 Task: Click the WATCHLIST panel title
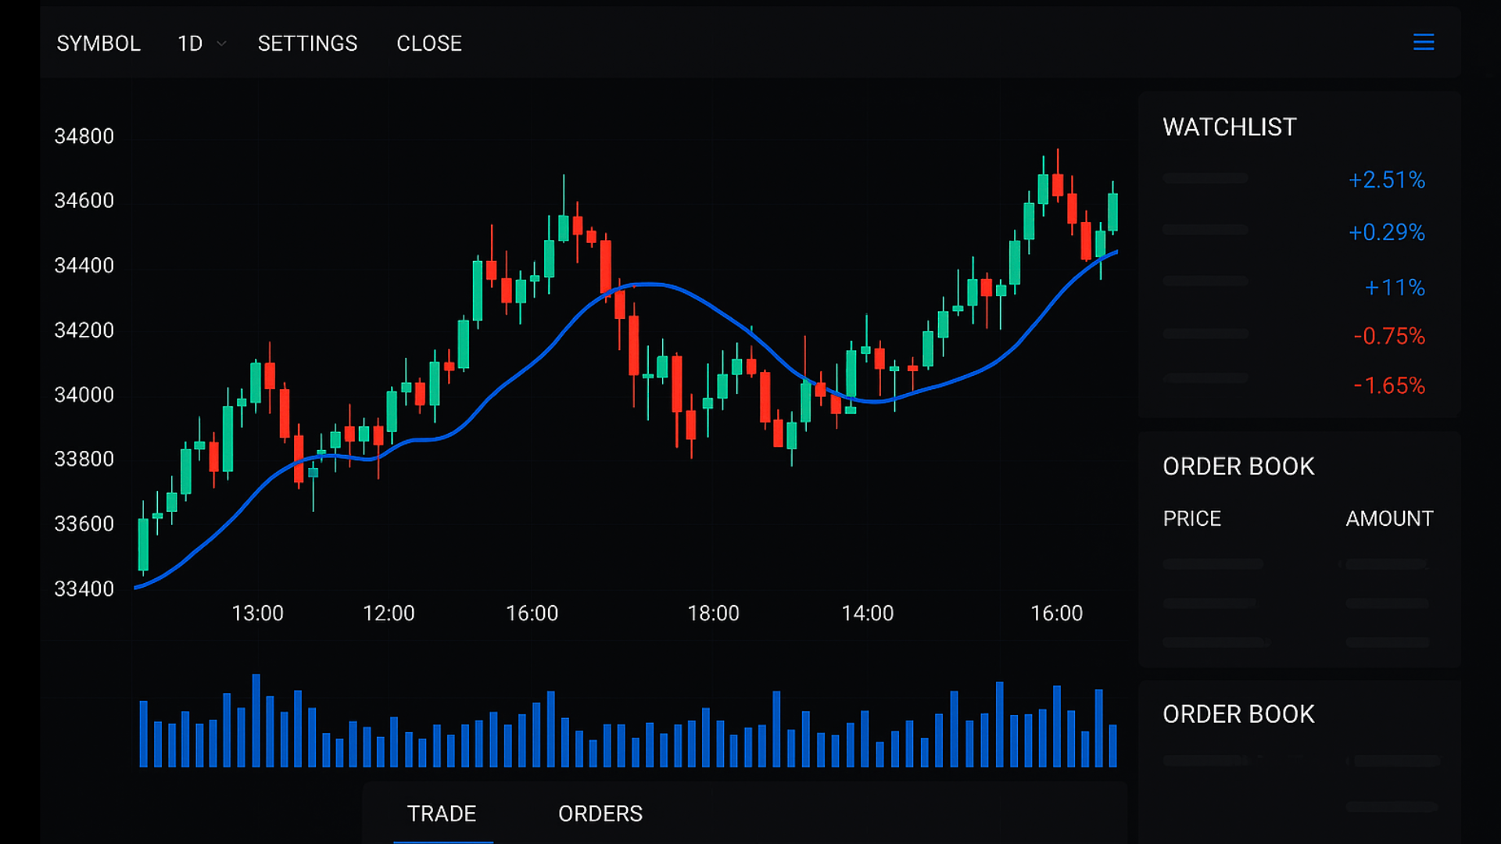coord(1229,127)
